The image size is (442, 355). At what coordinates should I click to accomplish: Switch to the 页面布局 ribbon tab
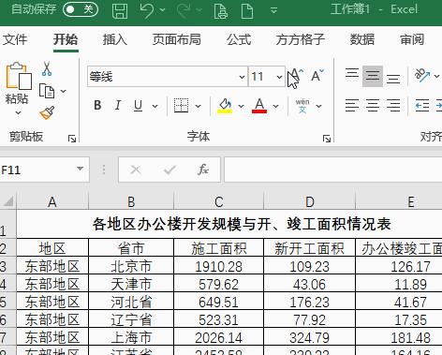(x=177, y=39)
